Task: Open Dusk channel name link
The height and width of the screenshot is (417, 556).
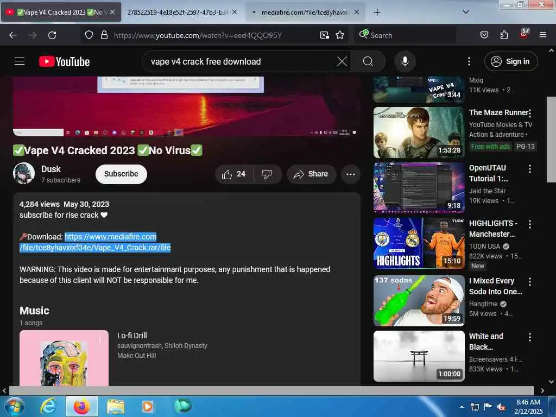Action: [50, 169]
